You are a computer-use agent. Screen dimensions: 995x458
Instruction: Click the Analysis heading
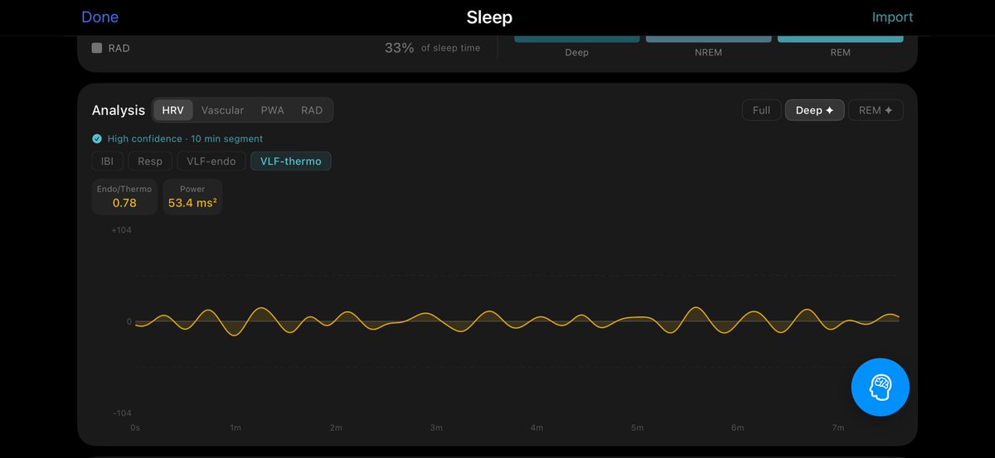pos(119,110)
